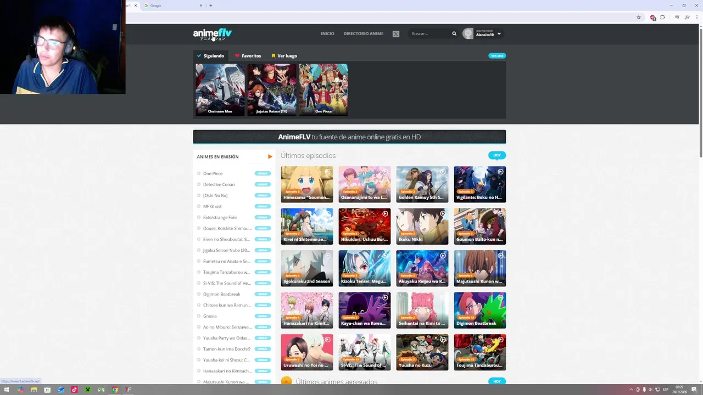Switch to the Ver luego tab
The width and height of the screenshot is (703, 395).
(x=284, y=55)
